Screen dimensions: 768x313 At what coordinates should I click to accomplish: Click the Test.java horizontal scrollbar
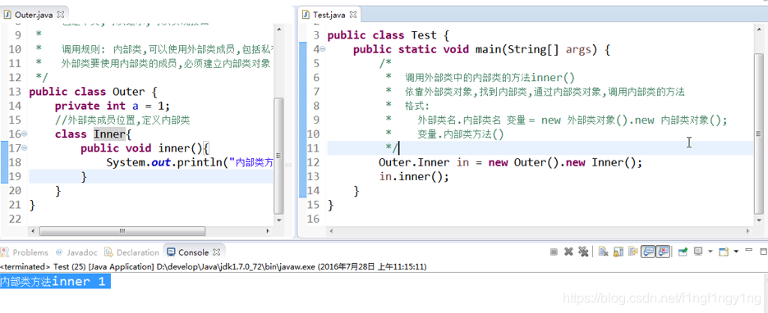click(x=540, y=231)
